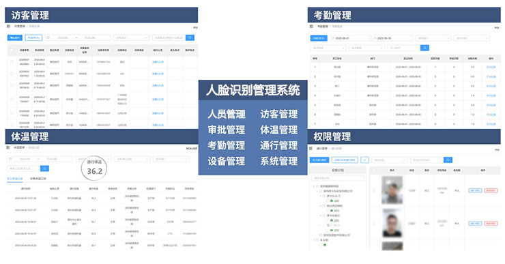Click the calendar icon in visitor date range
This screenshot has width=505, height=264.
[x=48, y=38]
